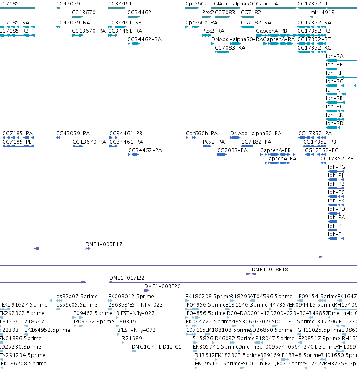This screenshot has height=370, width=357.
Task: Click the CG7185-RB transcript
Action: pos(18,35)
